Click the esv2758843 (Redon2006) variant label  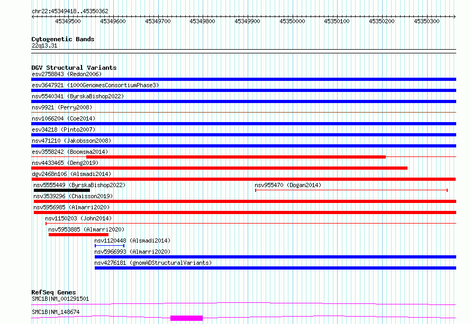[67, 74]
